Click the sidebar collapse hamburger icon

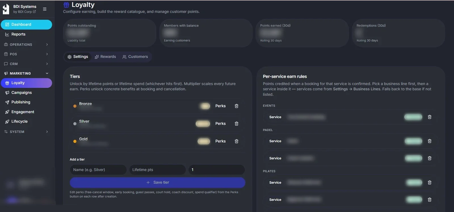pos(45,9)
